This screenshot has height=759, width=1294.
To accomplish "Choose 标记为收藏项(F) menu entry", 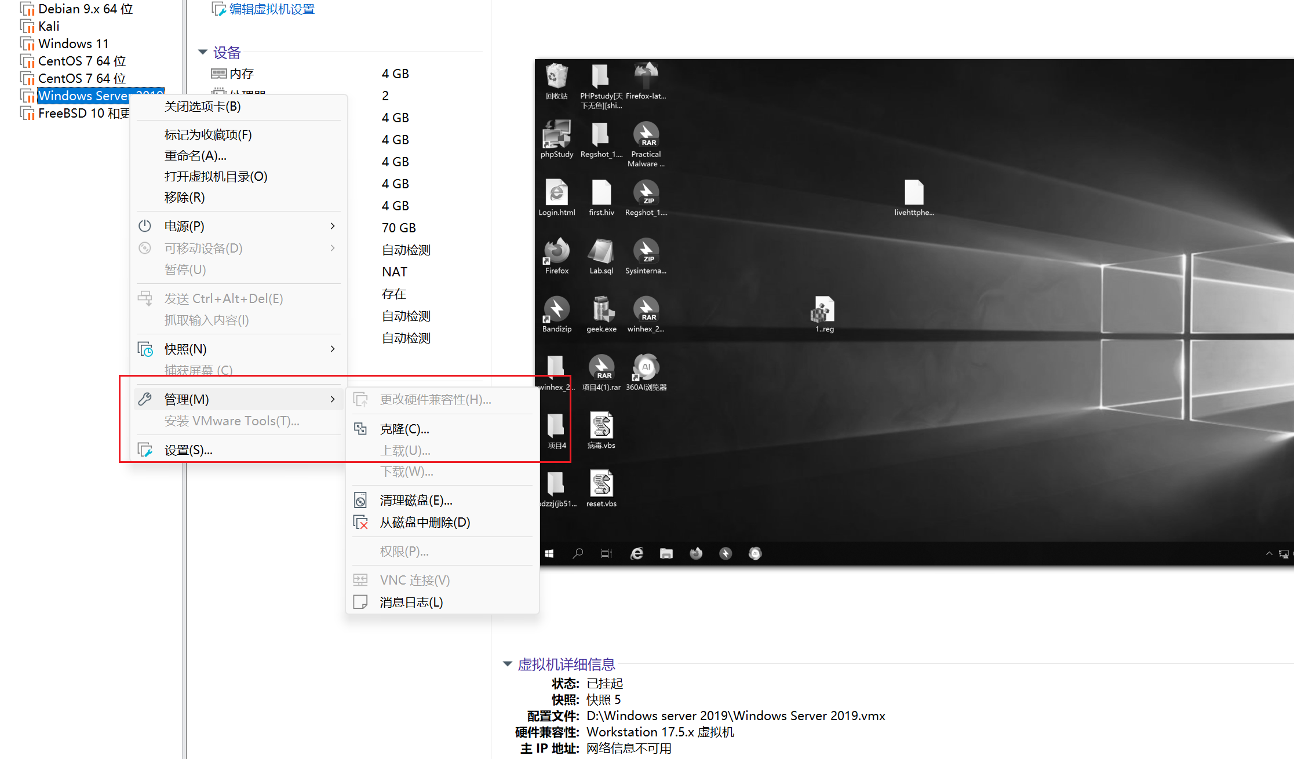I will point(208,135).
